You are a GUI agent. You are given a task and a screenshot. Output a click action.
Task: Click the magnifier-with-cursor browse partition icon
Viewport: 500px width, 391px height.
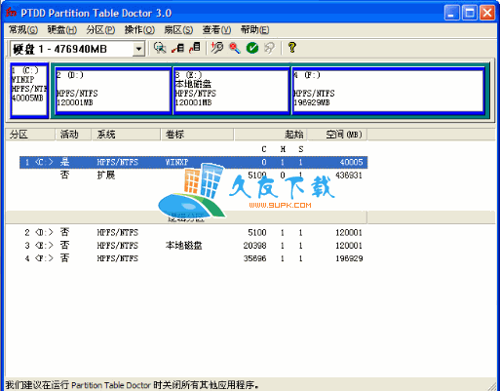tap(160, 48)
